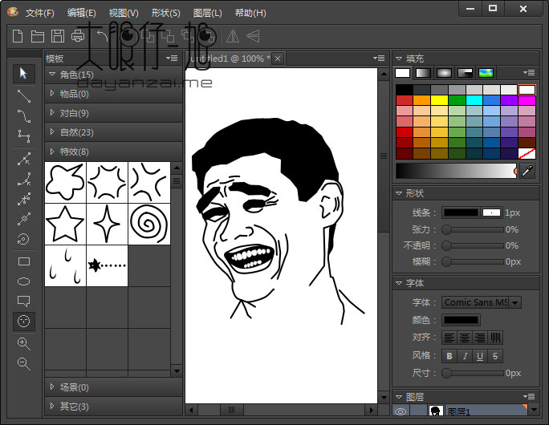
Task: Open the 形状(S) menu
Action: [165, 13]
